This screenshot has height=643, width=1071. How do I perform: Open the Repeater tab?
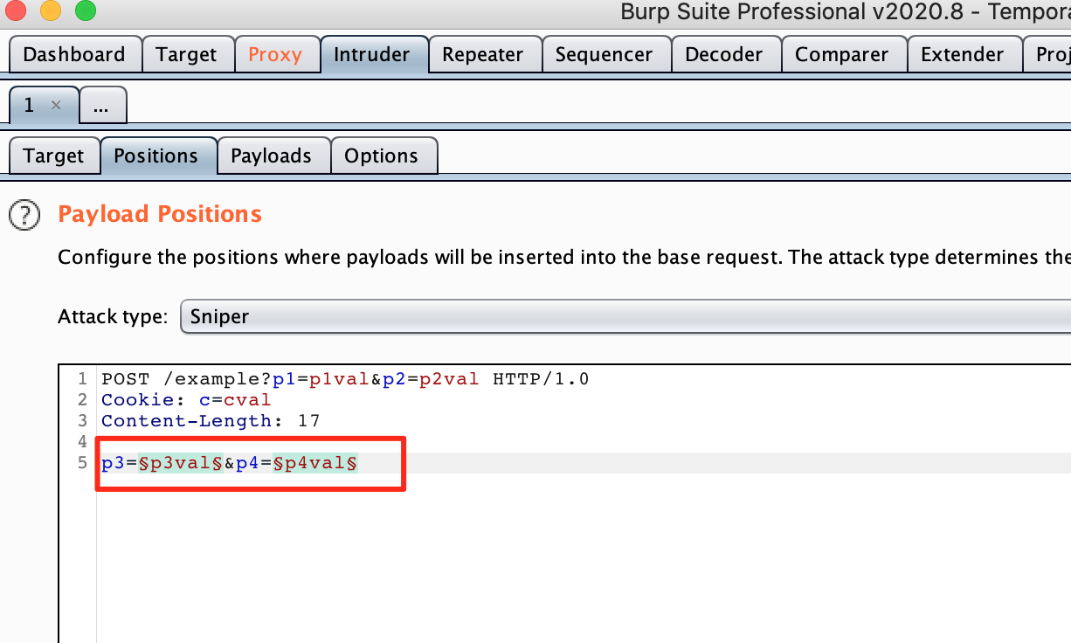483,54
